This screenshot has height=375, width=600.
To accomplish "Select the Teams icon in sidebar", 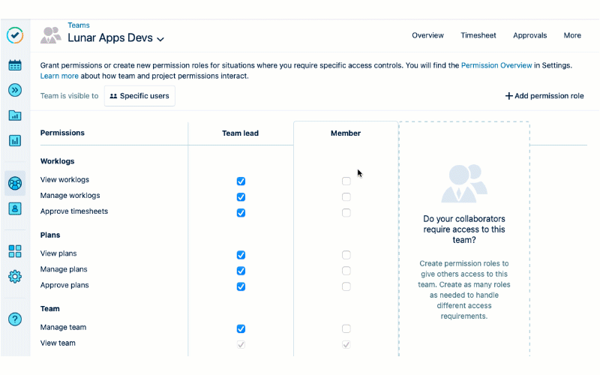I will (15, 182).
